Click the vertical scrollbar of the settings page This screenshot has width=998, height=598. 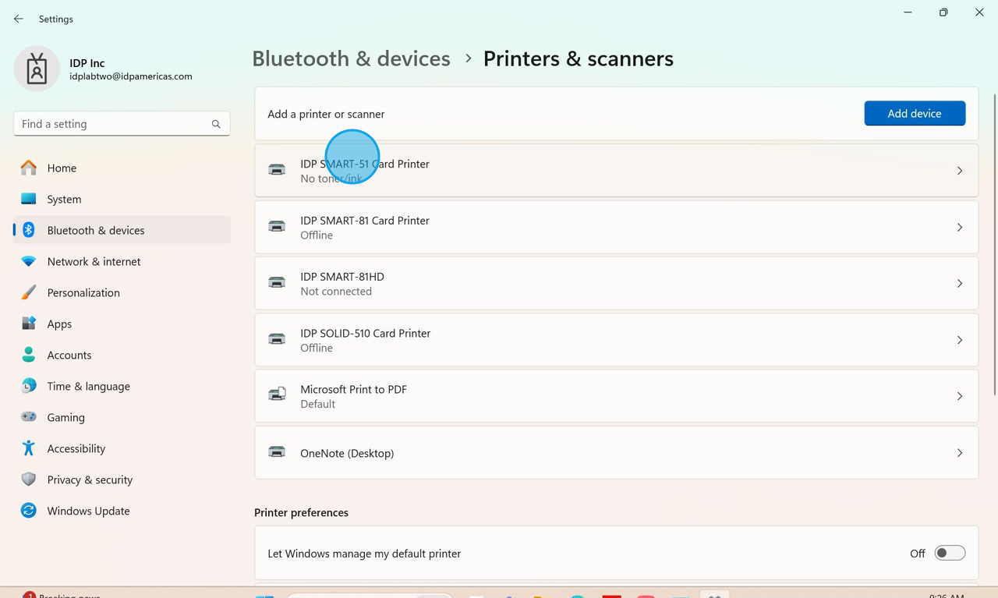point(994,244)
